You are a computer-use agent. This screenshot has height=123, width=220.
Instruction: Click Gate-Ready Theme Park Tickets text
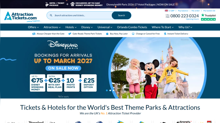coord(87,34)
